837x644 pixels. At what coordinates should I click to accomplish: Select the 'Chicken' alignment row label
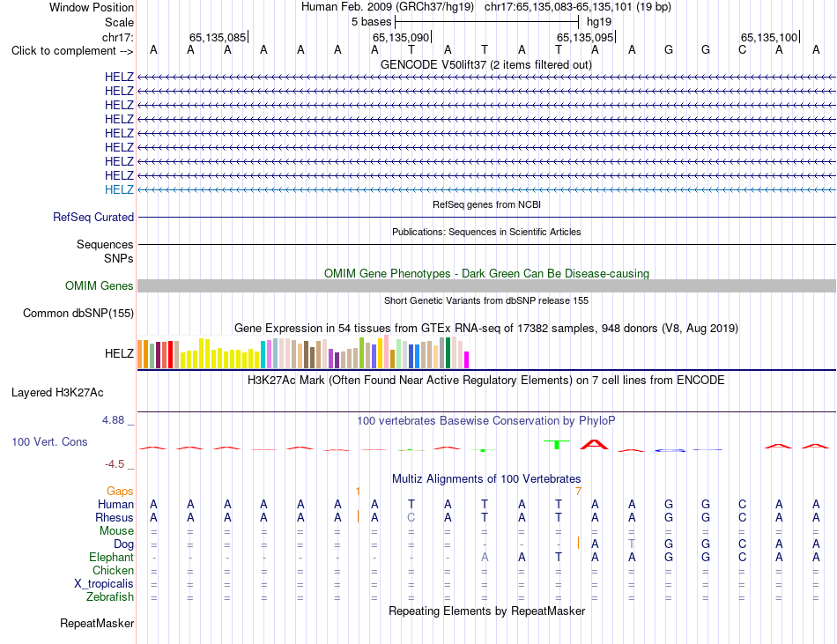[x=113, y=571]
